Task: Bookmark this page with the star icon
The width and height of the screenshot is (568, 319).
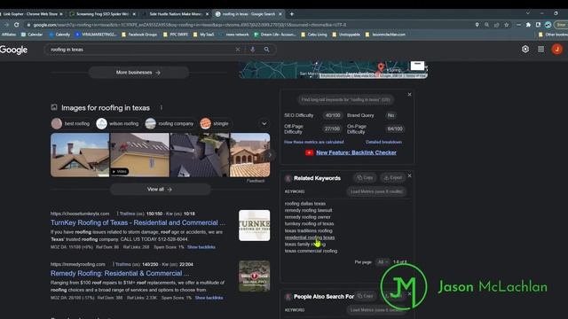Action: tap(507, 25)
